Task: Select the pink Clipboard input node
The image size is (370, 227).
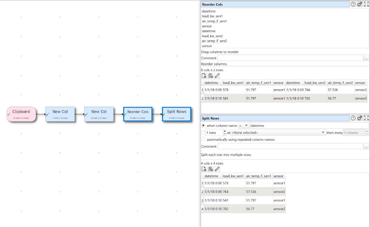Action: pyautogui.click(x=21, y=114)
